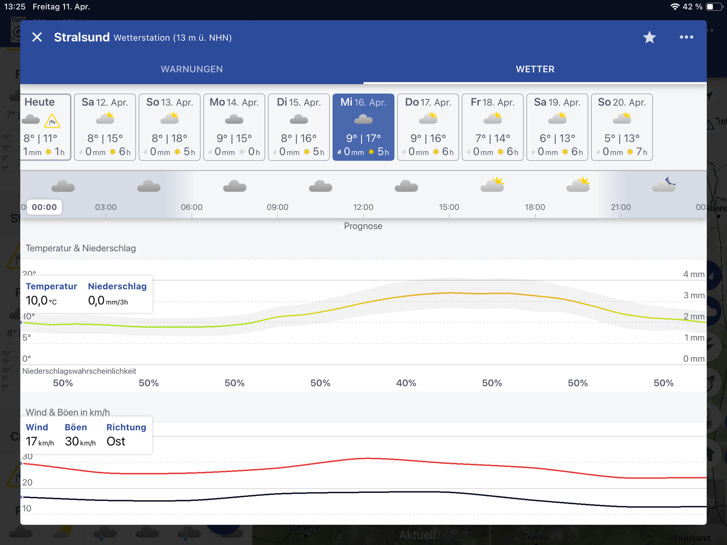Open forecast for Mo 14. Apr.
The height and width of the screenshot is (545, 727).
[234, 127]
